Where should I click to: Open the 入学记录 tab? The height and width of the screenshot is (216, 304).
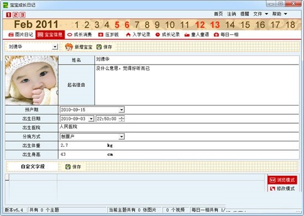[138, 35]
